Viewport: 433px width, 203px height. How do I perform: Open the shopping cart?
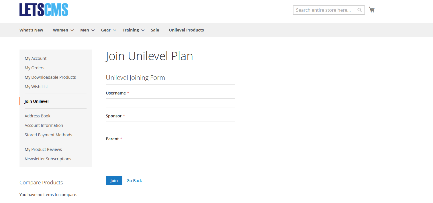coord(372,9)
